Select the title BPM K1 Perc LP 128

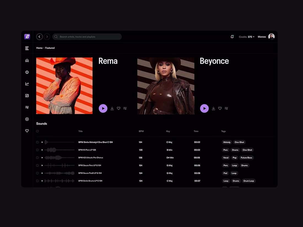click(87, 150)
